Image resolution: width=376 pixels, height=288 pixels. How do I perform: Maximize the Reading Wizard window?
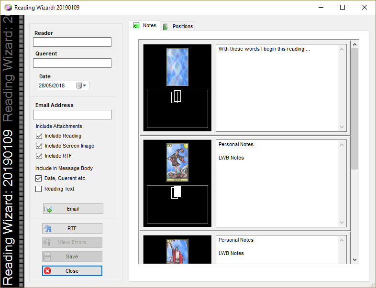pos(343,8)
